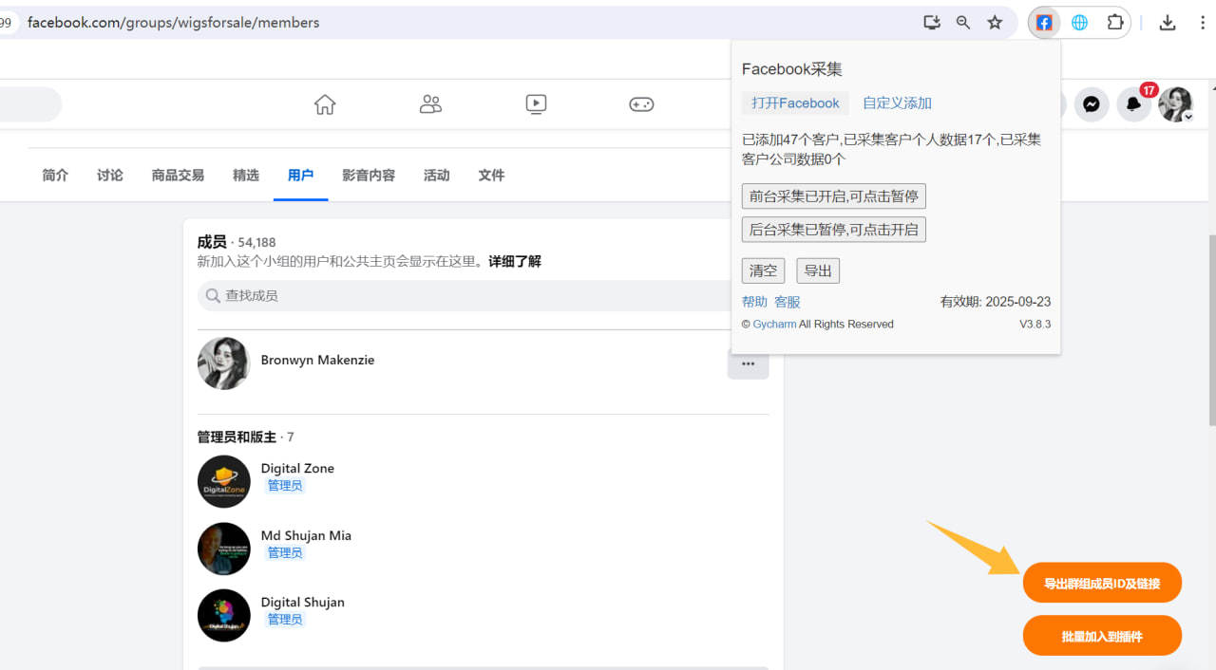Screen dimensions: 1216x670
Task: Click version text V3.8.3
Action: (x=1035, y=325)
